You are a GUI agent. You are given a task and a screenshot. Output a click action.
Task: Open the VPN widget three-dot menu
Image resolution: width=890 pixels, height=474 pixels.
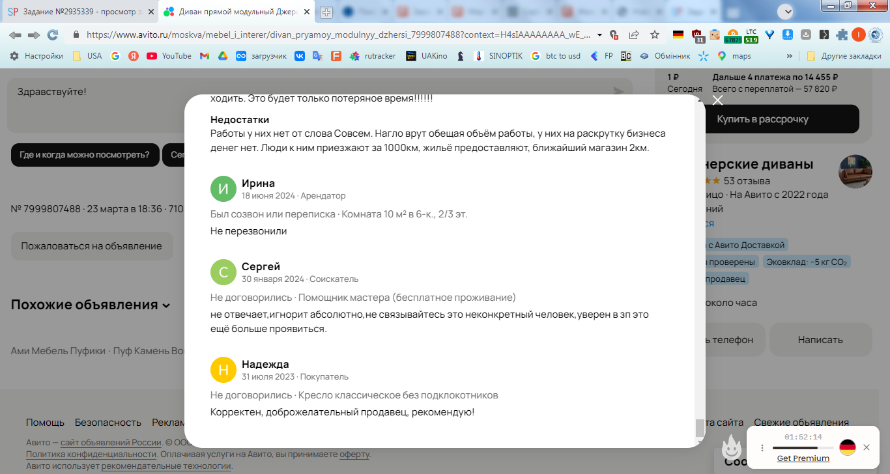click(762, 448)
